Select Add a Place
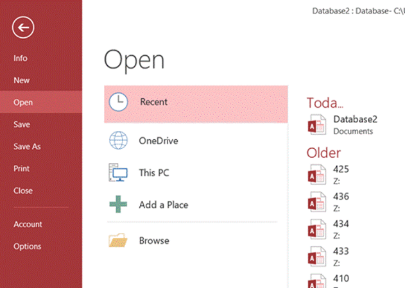Viewport: 405px width, 288px height. (164, 205)
